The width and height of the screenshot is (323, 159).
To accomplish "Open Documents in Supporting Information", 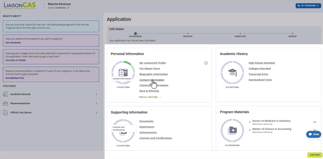I will 147,121.
